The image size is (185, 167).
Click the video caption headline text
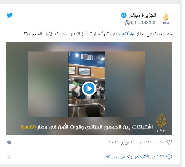coord(87,127)
